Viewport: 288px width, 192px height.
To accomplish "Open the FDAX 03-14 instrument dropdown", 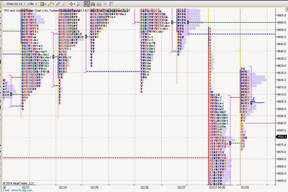I will point(16,4).
